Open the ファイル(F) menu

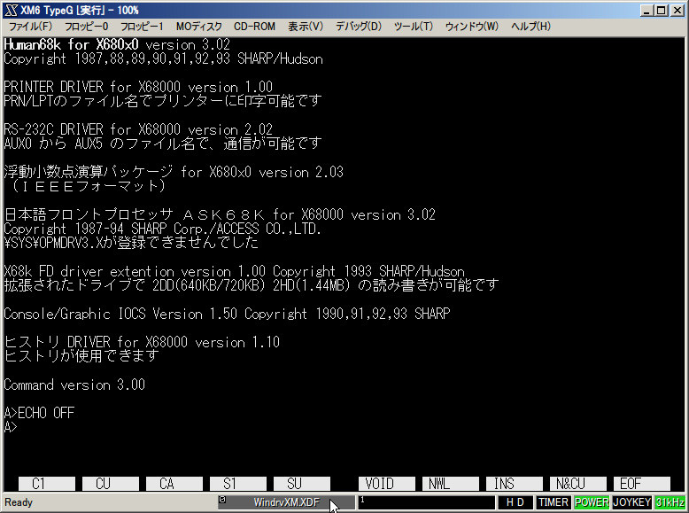(30, 27)
